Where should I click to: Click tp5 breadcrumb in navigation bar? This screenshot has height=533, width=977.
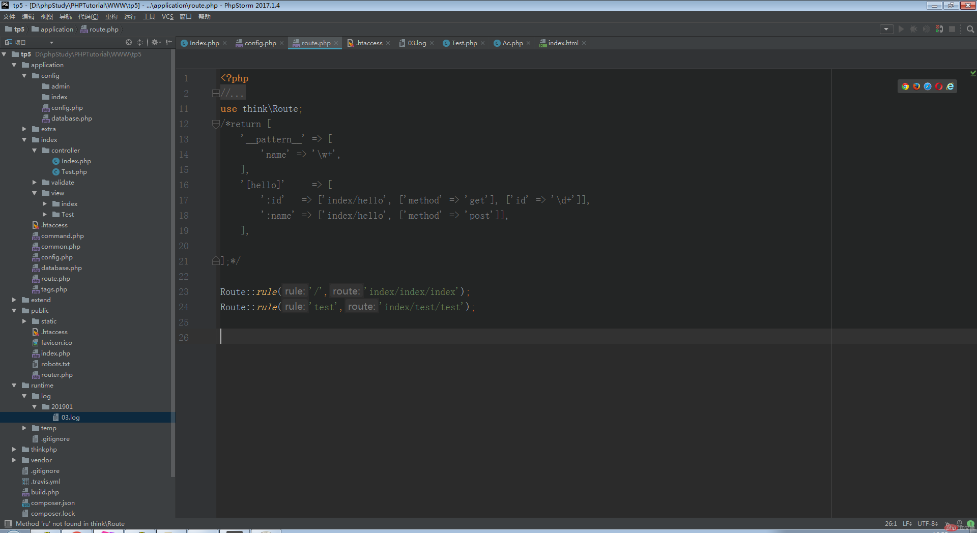pos(15,29)
